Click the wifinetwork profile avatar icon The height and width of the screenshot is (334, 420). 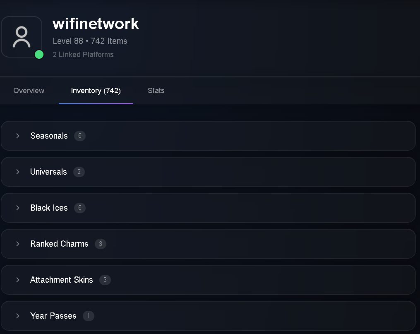(22, 37)
